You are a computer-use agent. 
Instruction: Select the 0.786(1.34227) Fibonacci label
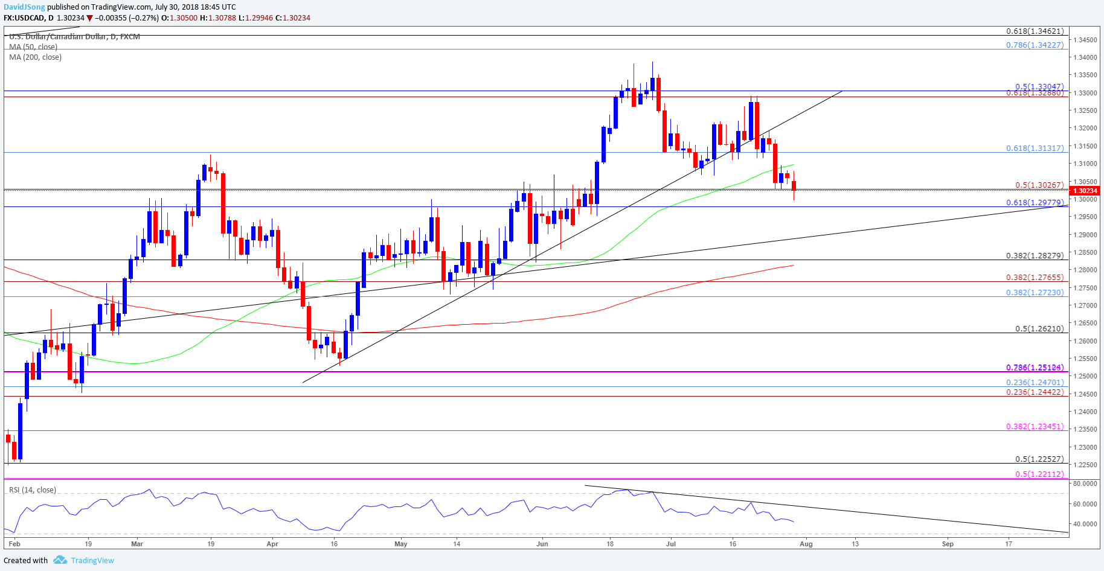pyautogui.click(x=1035, y=45)
